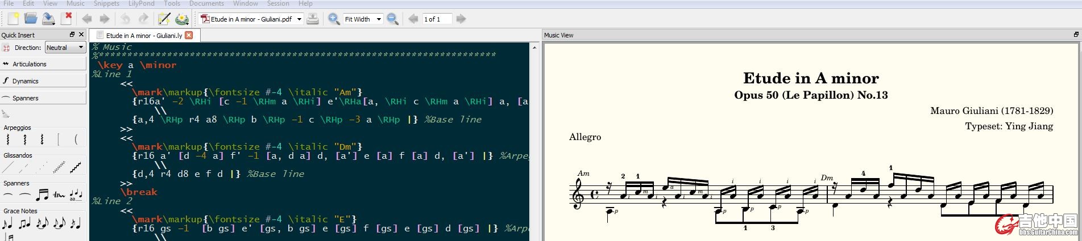Create a new document with toolbar icon
Viewport: 1082px width, 241px height.
pyautogui.click(x=13, y=19)
